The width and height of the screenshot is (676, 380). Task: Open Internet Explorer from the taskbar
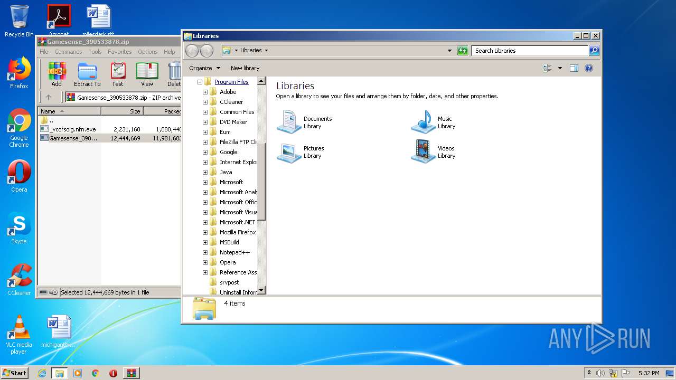tap(42, 373)
